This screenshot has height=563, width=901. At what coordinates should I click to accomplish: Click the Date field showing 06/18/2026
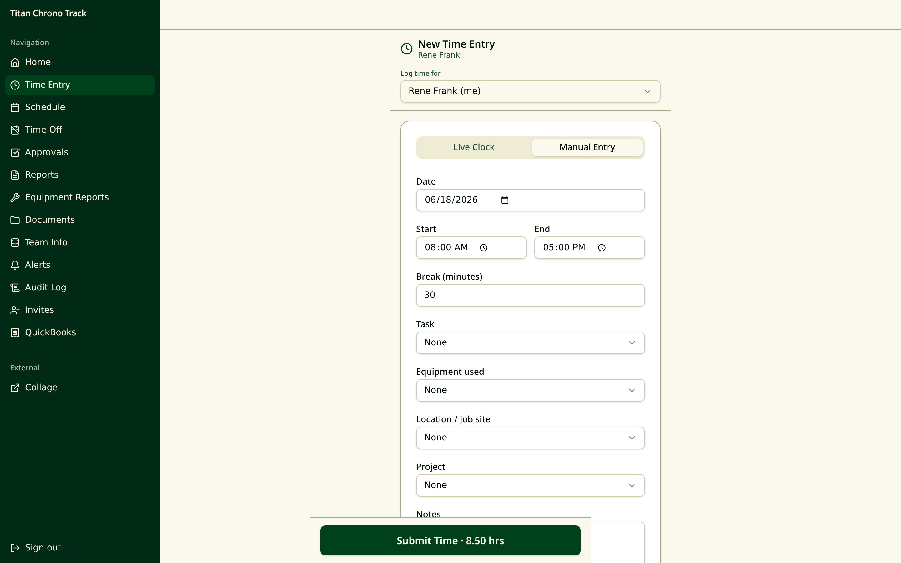click(x=530, y=200)
